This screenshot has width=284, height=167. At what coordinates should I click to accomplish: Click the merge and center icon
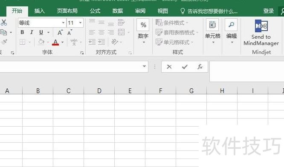(122, 32)
